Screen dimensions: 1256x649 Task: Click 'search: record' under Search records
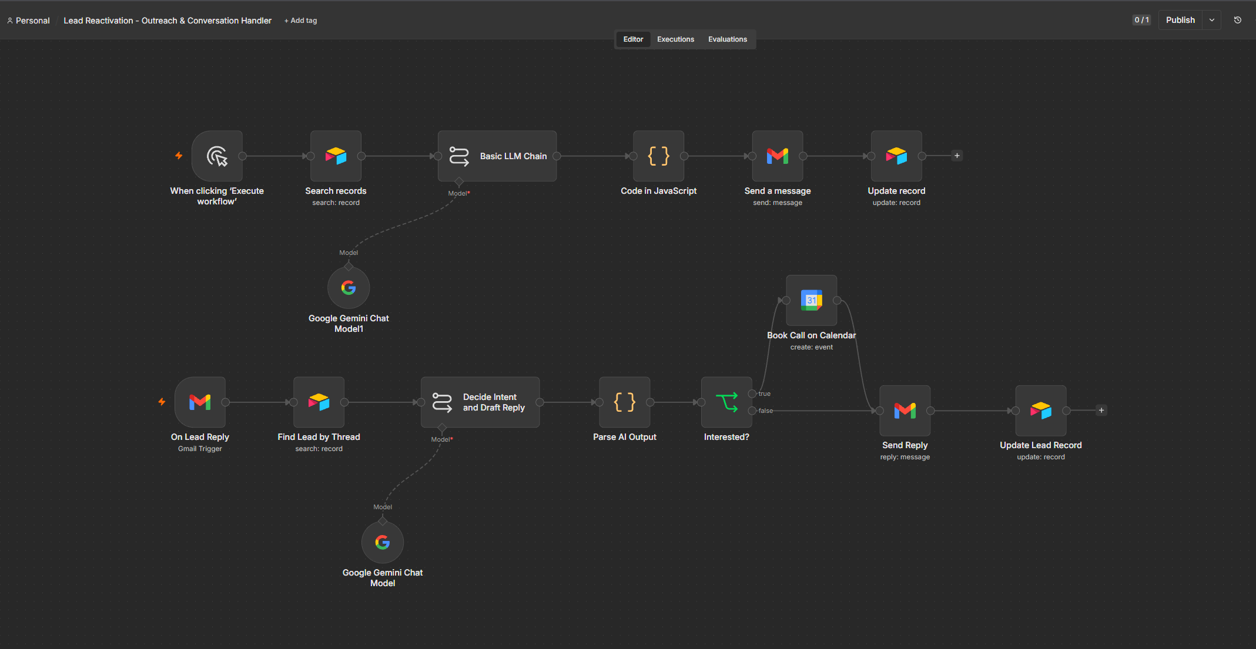[x=336, y=203]
